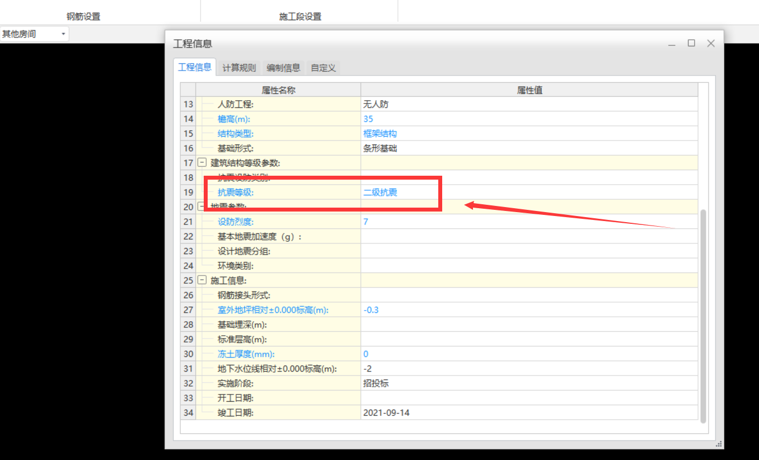
Task: Select the 设防烈度 property label
Action: point(236,222)
